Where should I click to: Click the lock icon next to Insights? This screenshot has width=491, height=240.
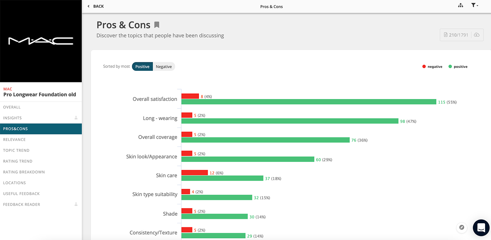pos(76,118)
